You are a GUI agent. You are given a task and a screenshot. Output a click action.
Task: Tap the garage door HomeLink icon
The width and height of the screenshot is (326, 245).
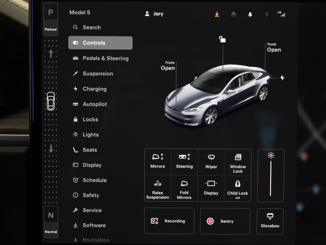click(x=233, y=14)
